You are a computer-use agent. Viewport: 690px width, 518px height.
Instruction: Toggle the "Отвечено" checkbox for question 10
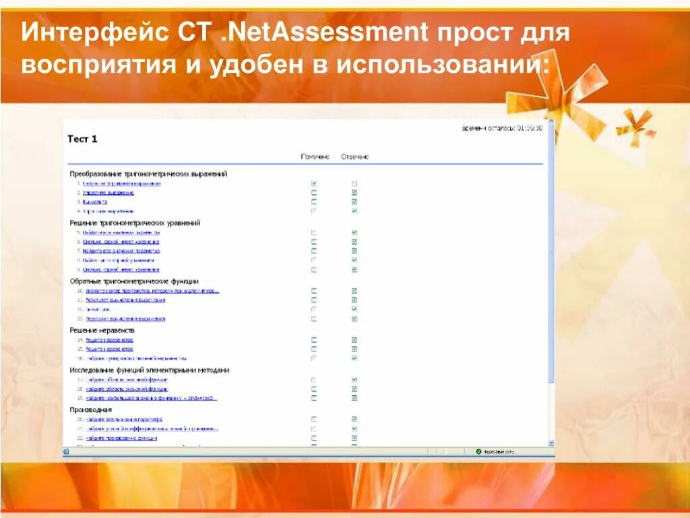click(x=354, y=291)
